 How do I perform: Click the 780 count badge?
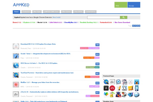point(97,45)
